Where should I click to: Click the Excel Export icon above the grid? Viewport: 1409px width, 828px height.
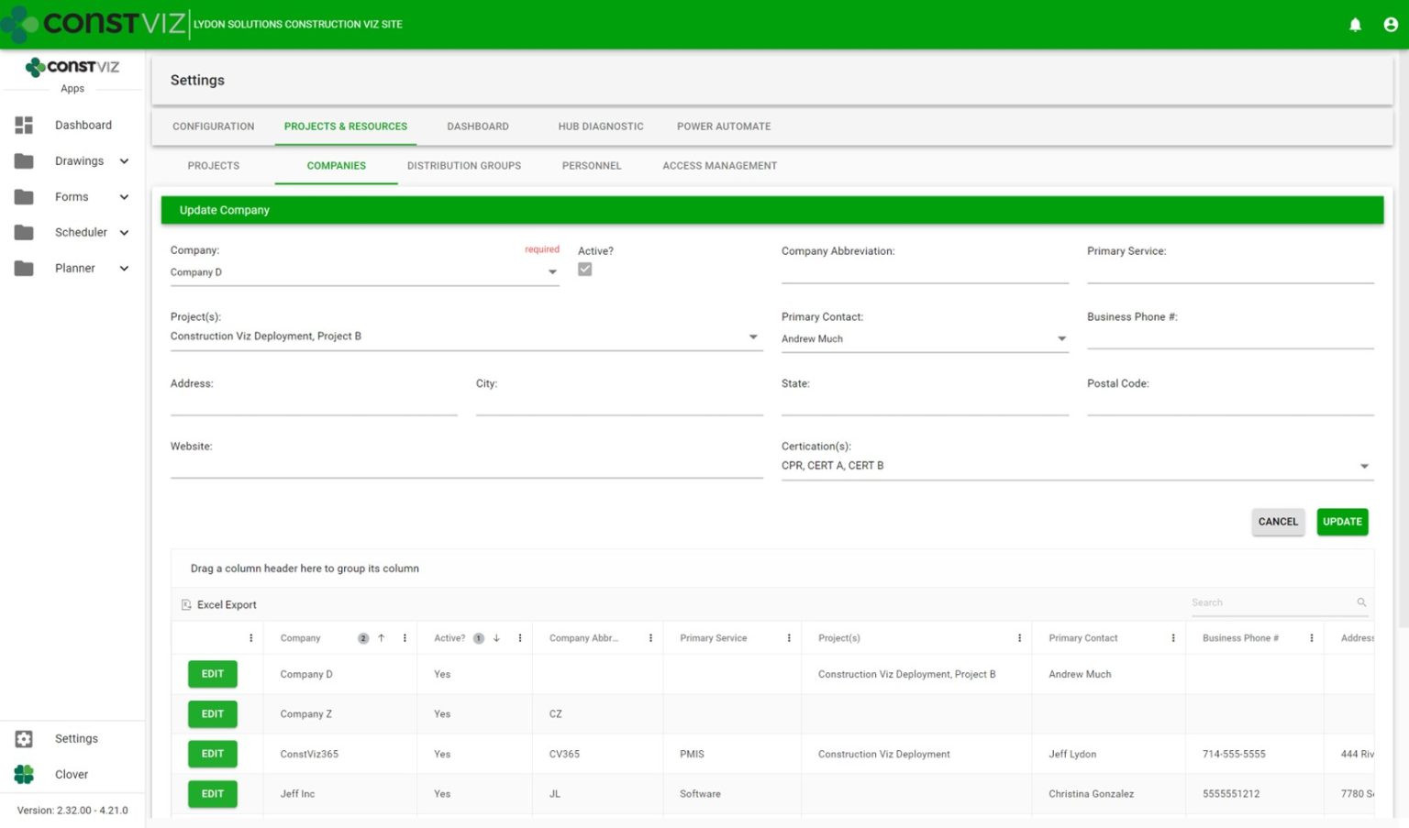[x=187, y=604]
